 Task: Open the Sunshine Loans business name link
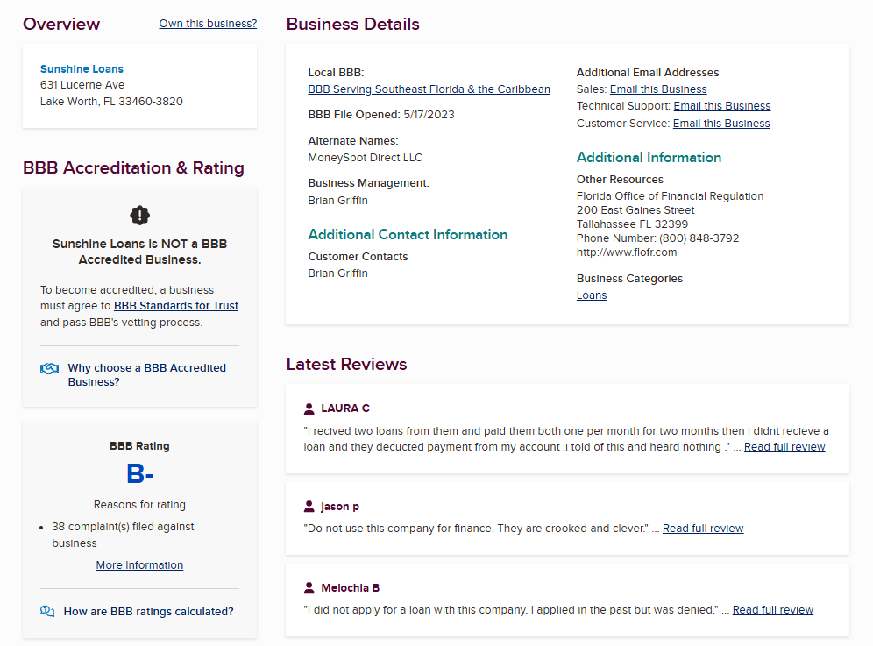point(82,69)
